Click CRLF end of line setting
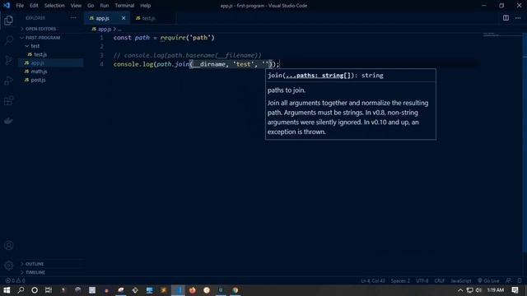527x296 pixels. (439, 280)
